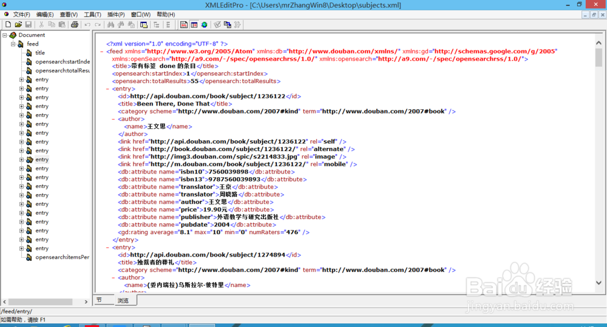Viewport: 607px width, 327px height.
Task: Click the Paste clipboard icon
Action: pyautogui.click(x=62, y=25)
